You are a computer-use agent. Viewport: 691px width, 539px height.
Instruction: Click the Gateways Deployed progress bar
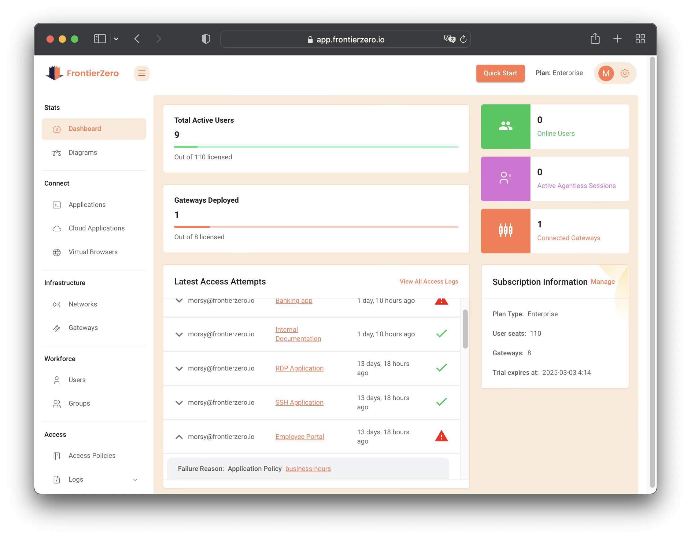[x=316, y=227]
